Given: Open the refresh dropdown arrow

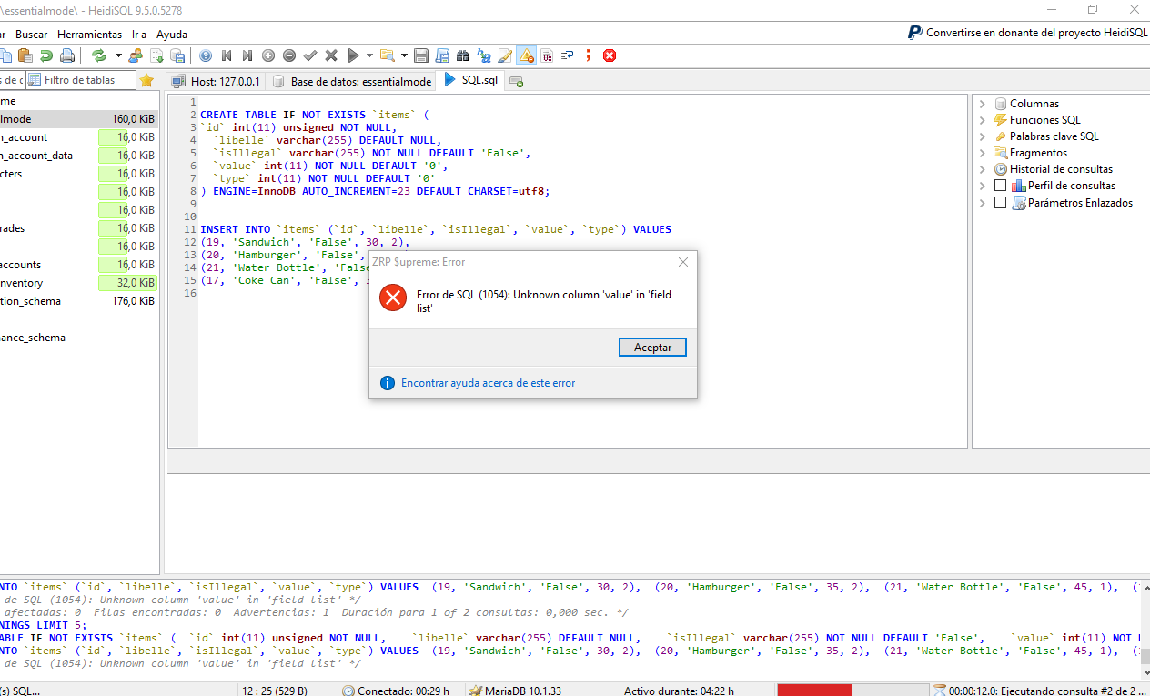Looking at the screenshot, I should [118, 55].
